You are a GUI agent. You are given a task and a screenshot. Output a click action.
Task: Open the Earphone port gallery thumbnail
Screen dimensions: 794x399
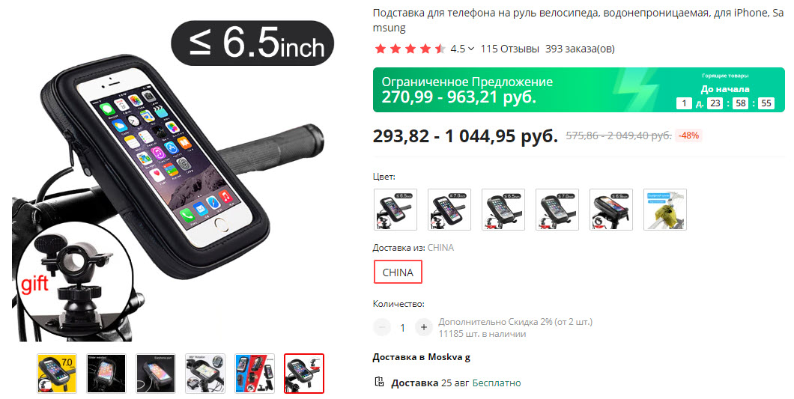(x=156, y=374)
